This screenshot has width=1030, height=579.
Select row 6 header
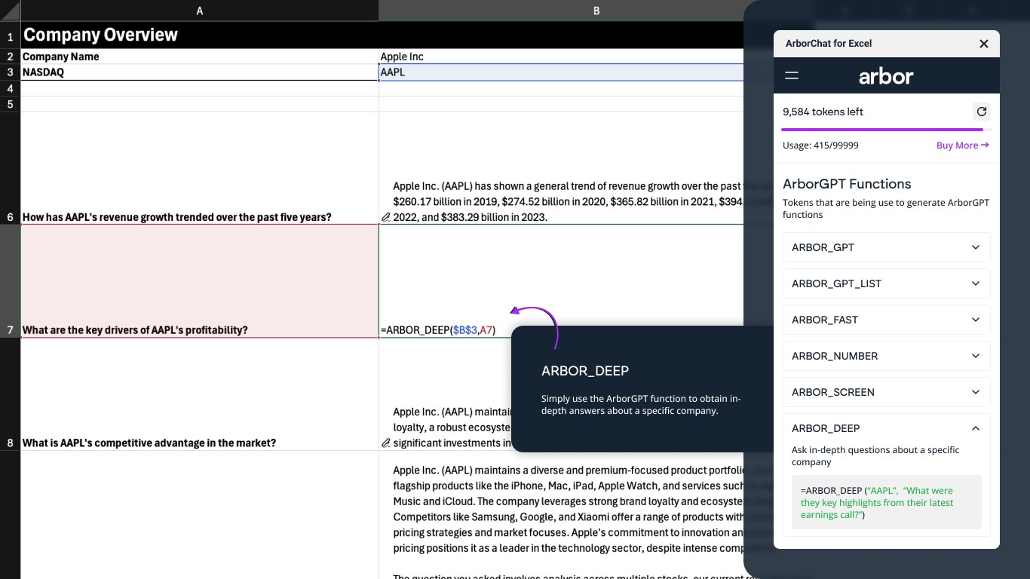pos(11,168)
